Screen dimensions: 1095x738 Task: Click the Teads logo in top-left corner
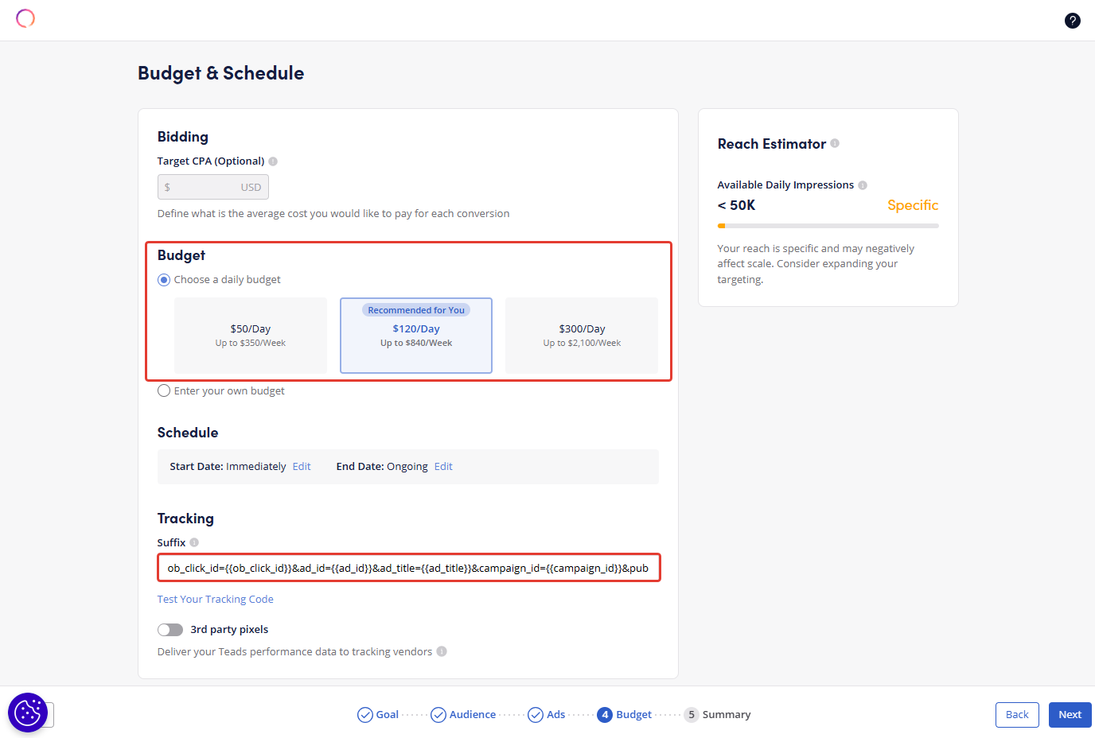pyautogui.click(x=25, y=18)
